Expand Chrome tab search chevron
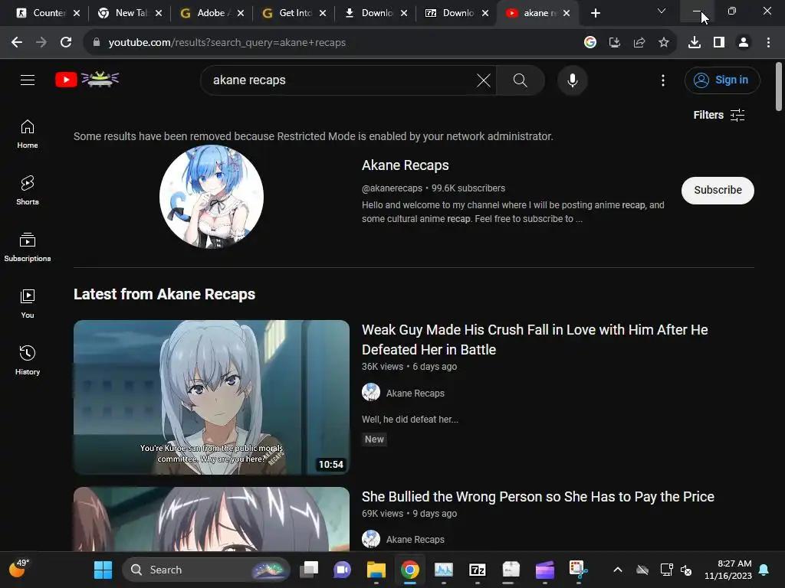This screenshot has width=785, height=588. point(662,11)
